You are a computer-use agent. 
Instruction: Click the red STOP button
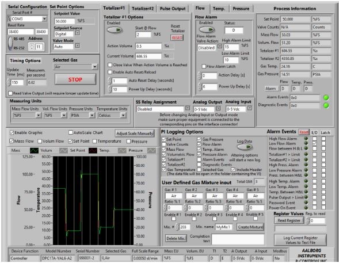(x=75, y=79)
